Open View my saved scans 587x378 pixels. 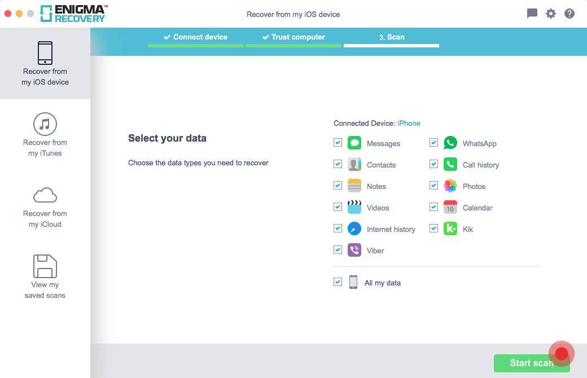(x=45, y=277)
